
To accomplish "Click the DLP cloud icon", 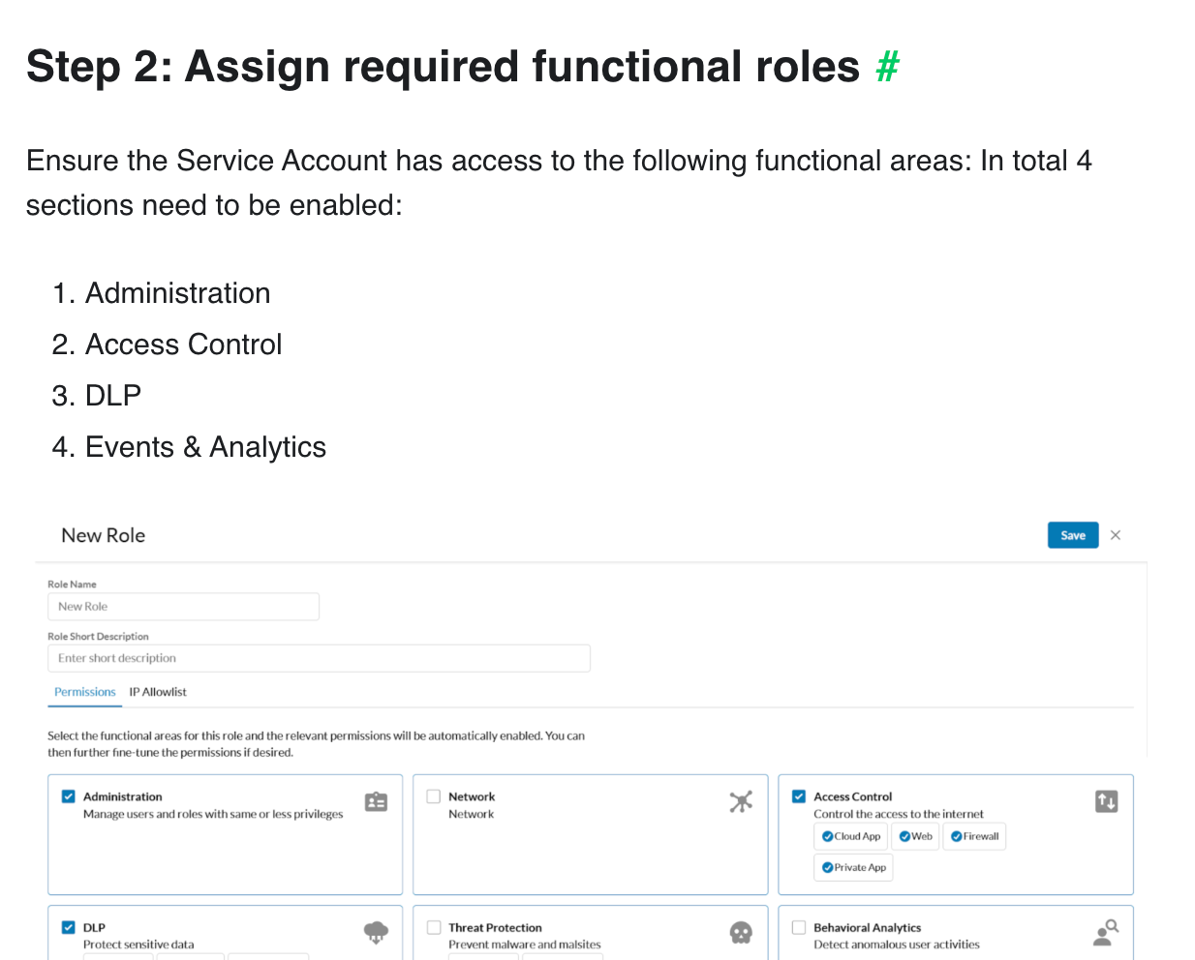I will pyautogui.click(x=376, y=932).
